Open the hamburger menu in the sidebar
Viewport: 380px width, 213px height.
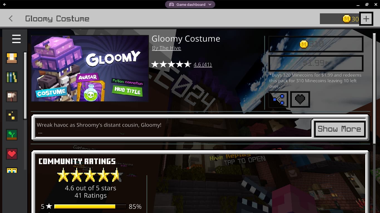tap(16, 39)
